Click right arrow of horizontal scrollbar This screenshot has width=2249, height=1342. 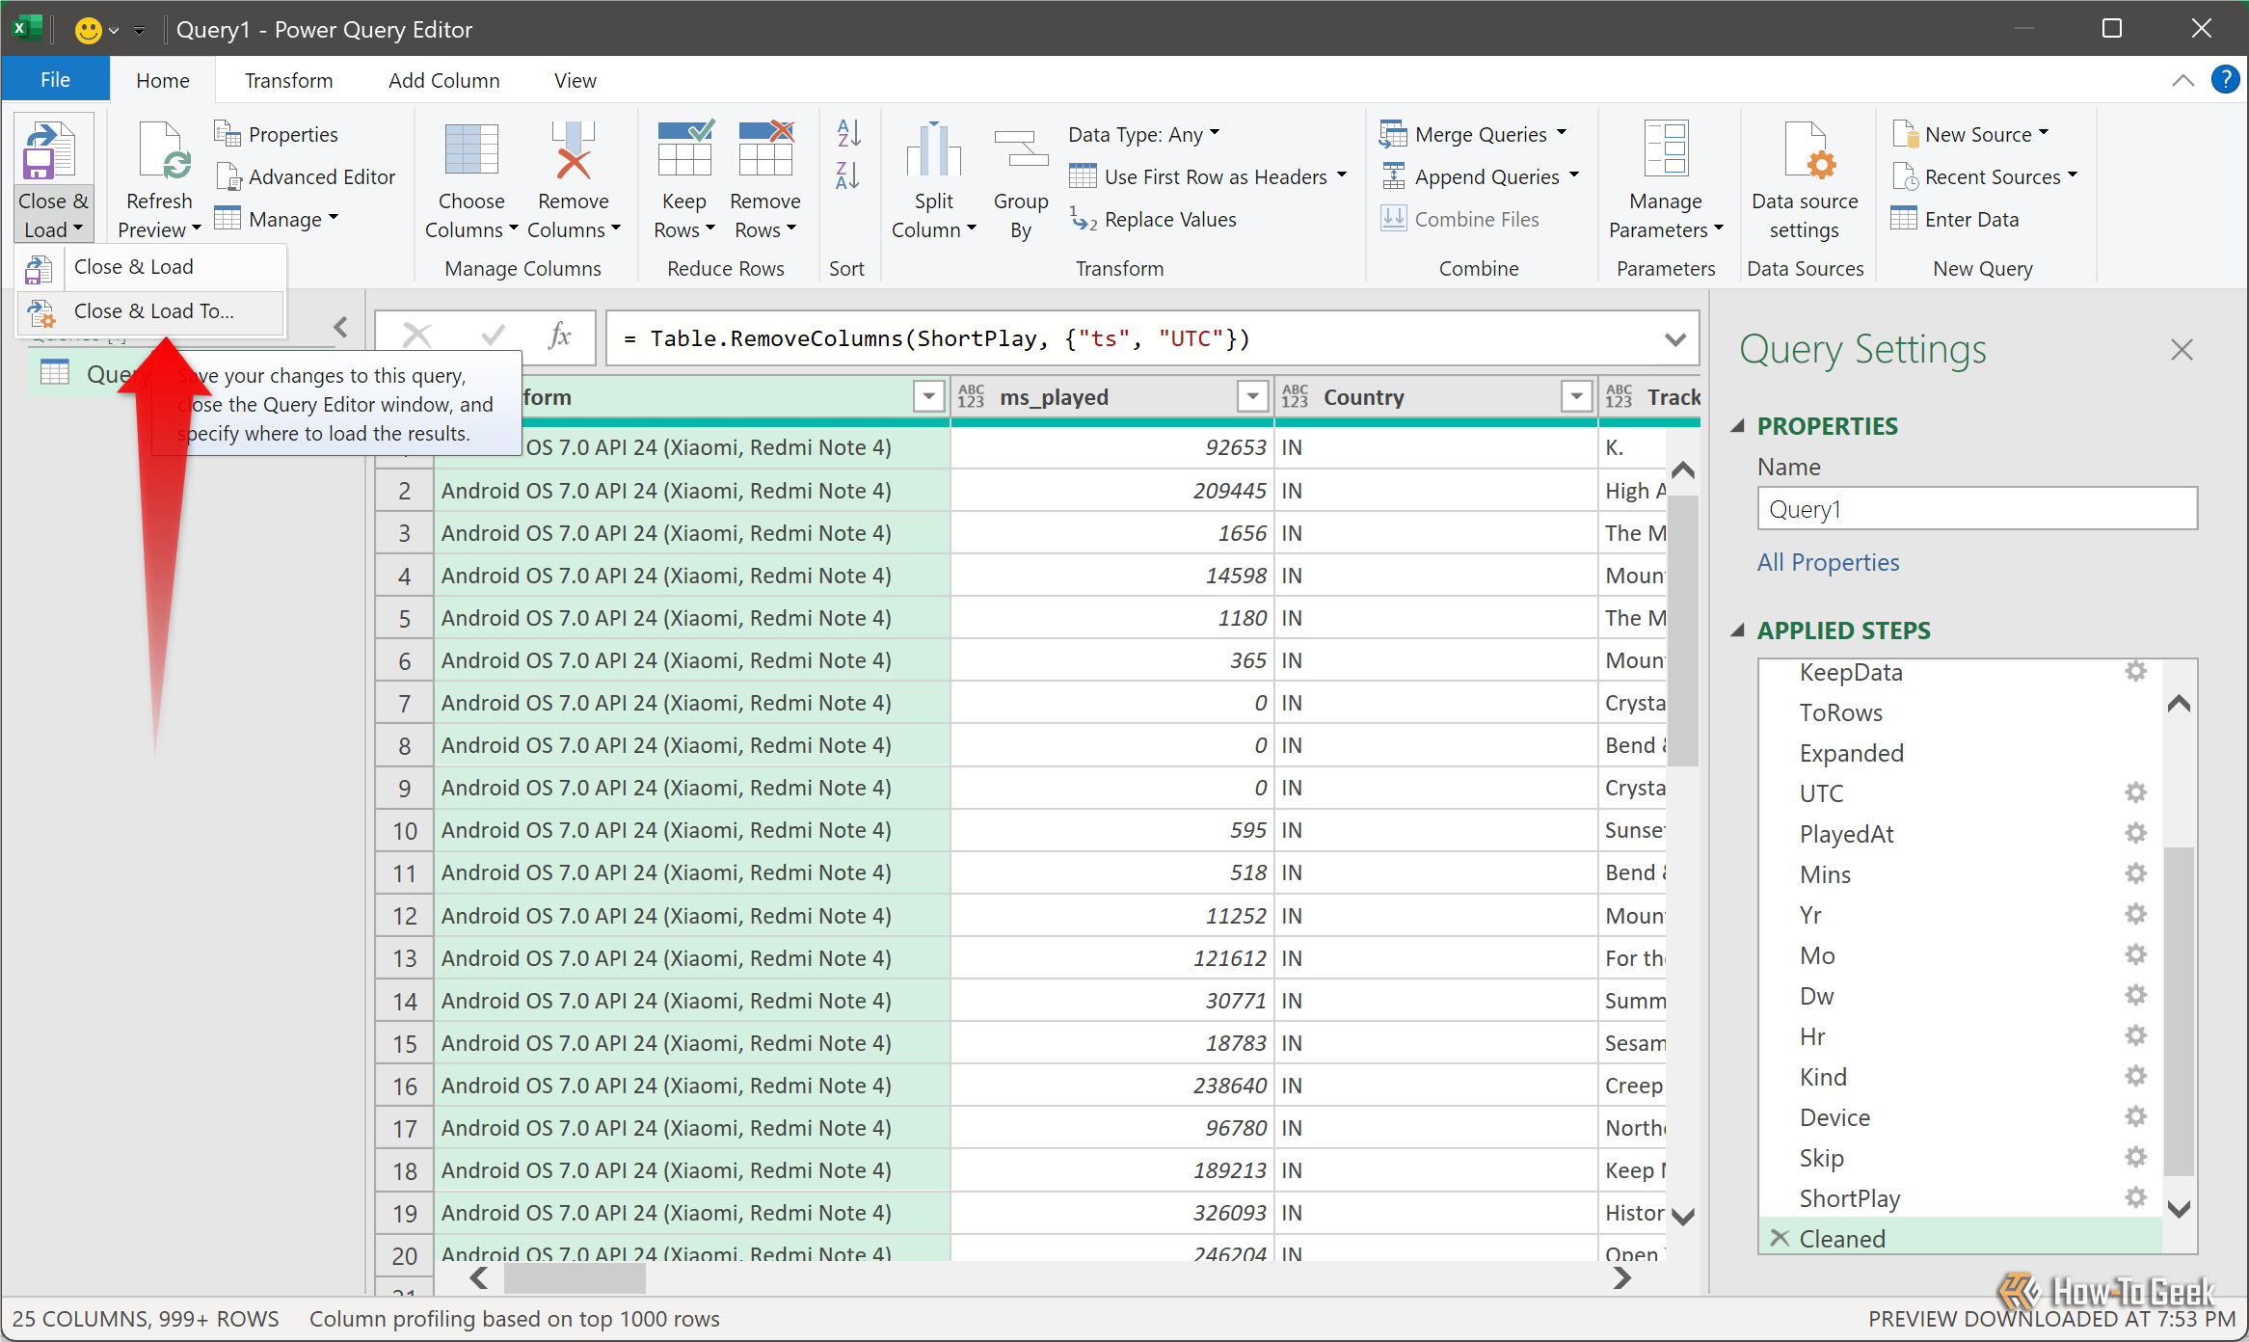1621,1278
